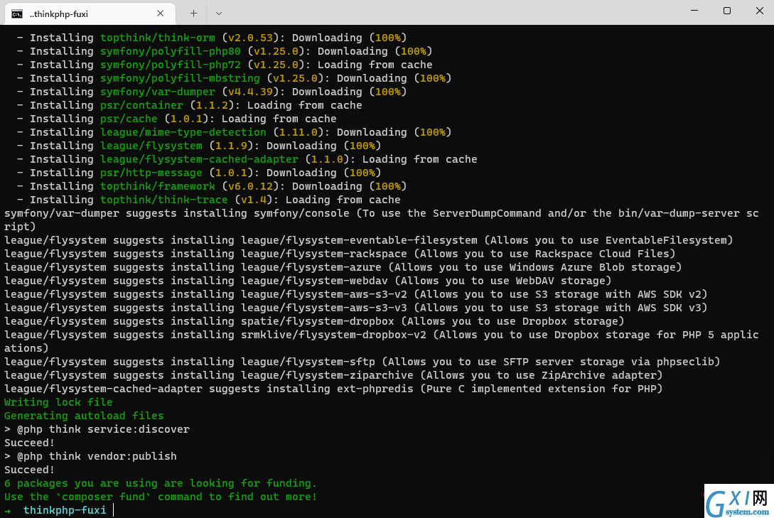Click the text 'Writing lock file'
The width and height of the screenshot is (774, 518).
[x=58, y=402]
